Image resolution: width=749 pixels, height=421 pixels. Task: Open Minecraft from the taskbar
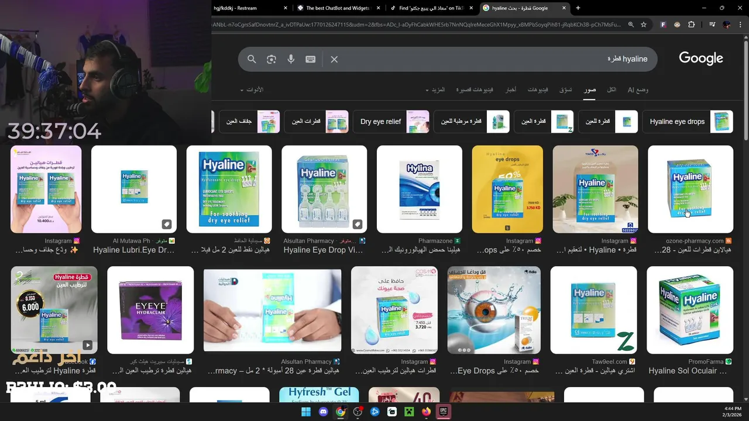[410, 412]
